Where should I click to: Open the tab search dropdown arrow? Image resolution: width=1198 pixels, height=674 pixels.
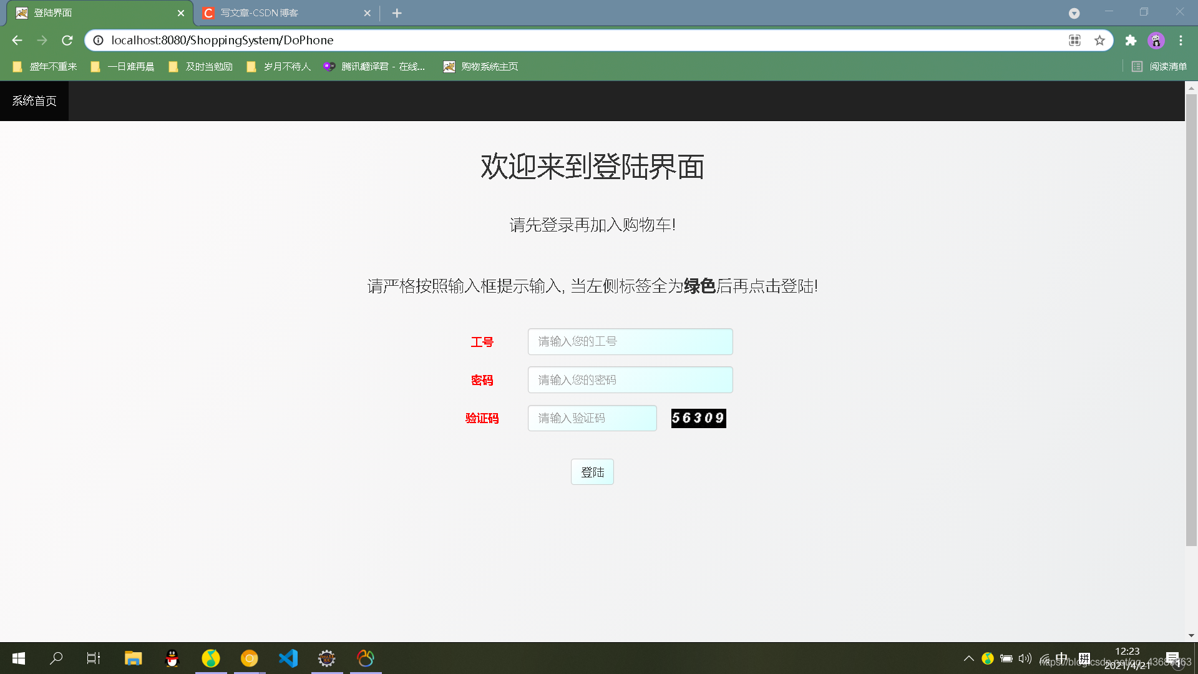coord(1074,13)
